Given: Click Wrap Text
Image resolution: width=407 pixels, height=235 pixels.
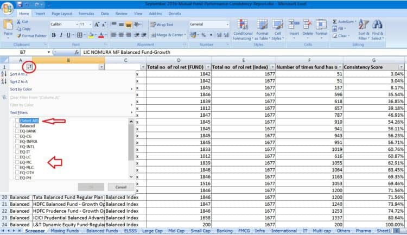Looking at the screenshot, I should point(162,24).
